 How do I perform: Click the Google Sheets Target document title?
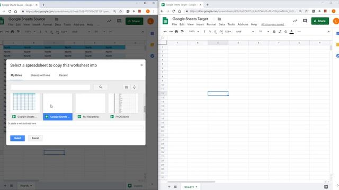(190, 19)
